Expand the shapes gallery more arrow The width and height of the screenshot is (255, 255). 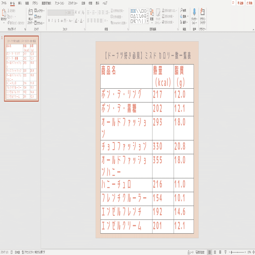click(x=148, y=21)
